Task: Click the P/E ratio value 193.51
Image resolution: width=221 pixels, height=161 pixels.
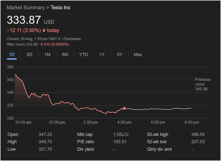Action: coord(120,142)
